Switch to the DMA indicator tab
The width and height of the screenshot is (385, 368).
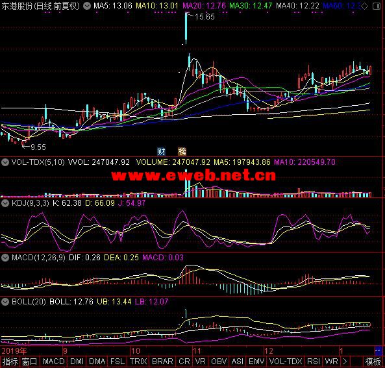[x=97, y=362]
